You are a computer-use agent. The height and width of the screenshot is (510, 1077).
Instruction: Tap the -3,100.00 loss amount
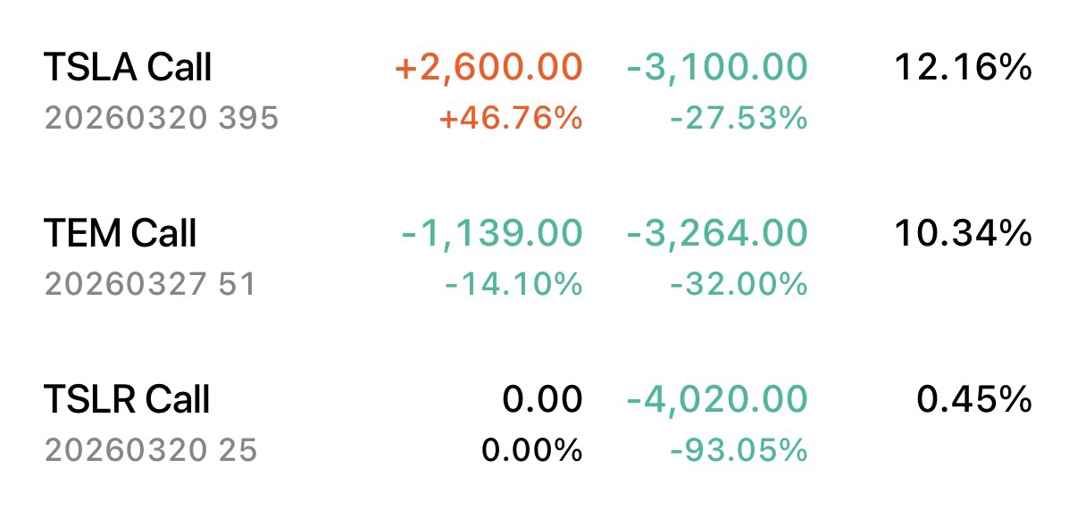(x=717, y=68)
